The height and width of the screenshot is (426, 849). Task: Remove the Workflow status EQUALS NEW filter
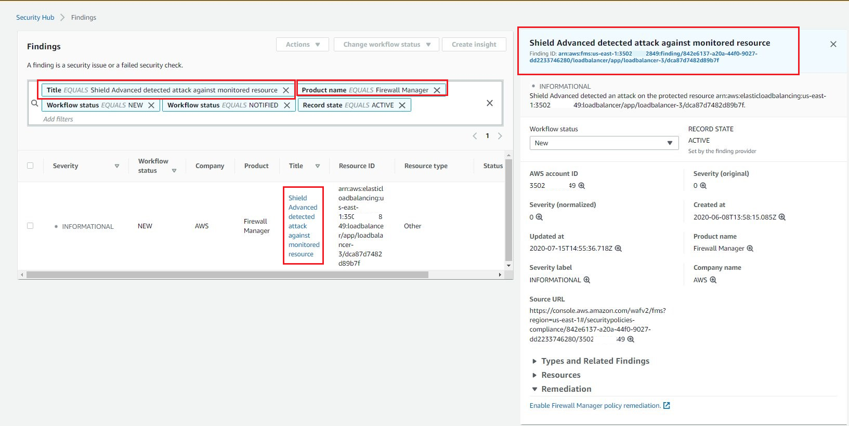pyautogui.click(x=151, y=105)
